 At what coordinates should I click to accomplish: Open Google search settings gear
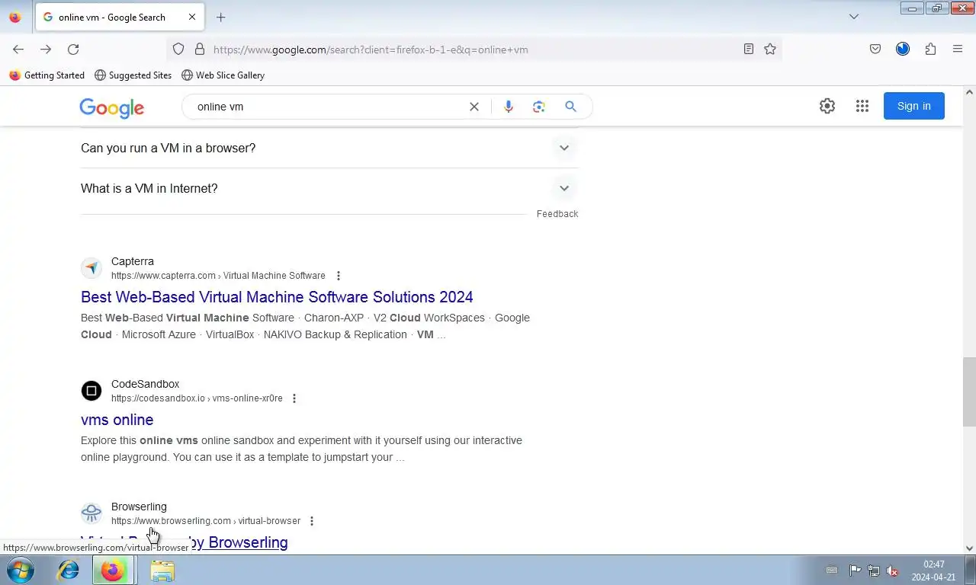(x=827, y=106)
